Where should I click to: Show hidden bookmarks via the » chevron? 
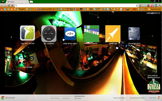tap(146, 9)
